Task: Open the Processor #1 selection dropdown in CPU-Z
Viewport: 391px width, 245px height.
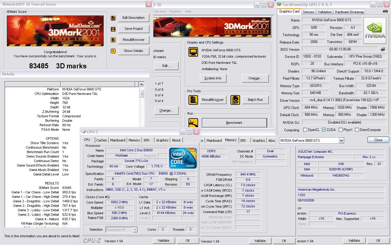Action: pos(135,229)
